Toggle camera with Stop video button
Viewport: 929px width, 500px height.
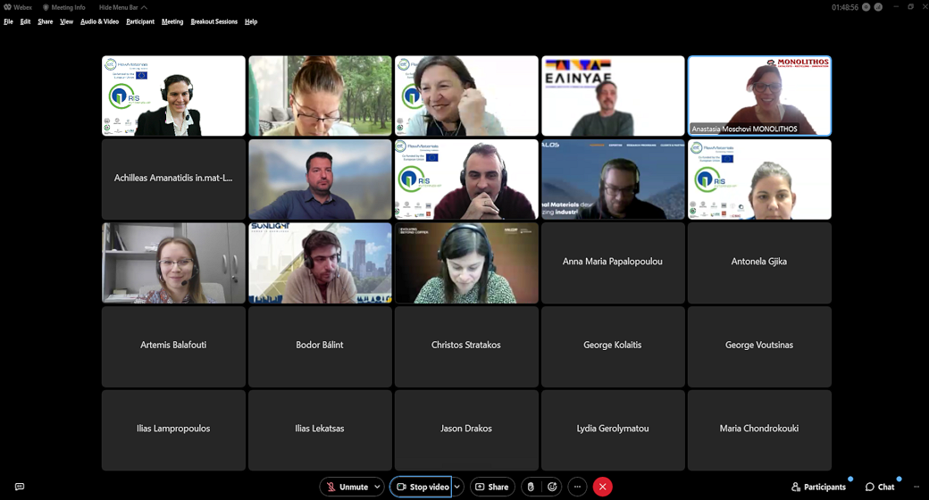point(423,487)
